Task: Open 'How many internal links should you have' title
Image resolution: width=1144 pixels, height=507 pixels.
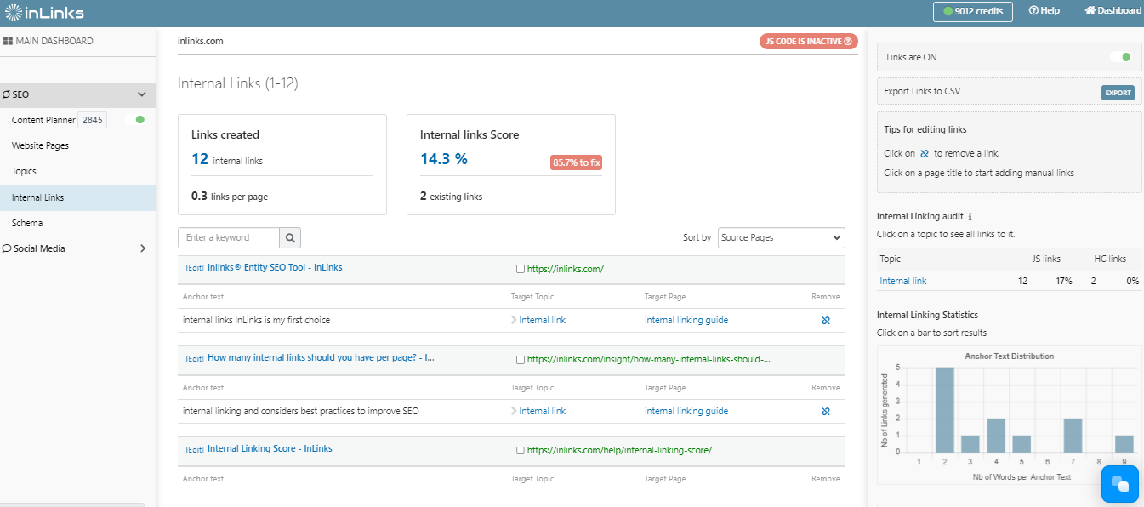Action: (x=321, y=358)
